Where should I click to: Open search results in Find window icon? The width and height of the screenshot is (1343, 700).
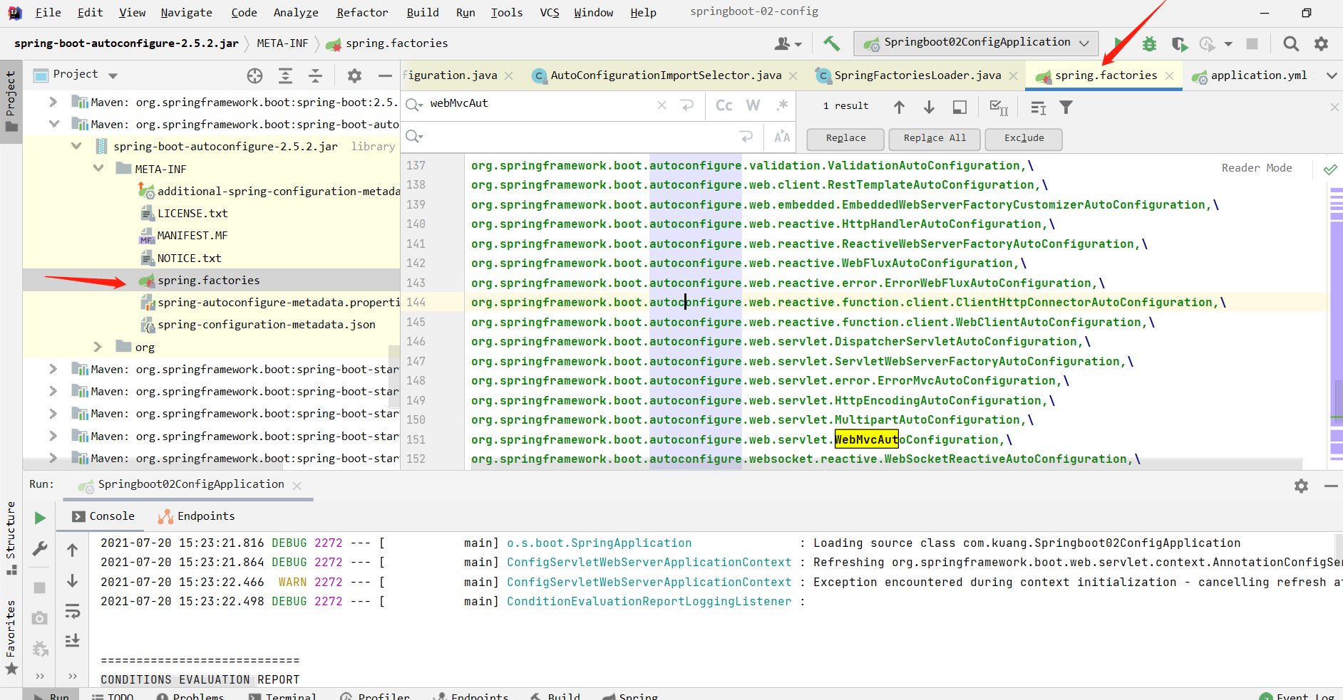959,107
